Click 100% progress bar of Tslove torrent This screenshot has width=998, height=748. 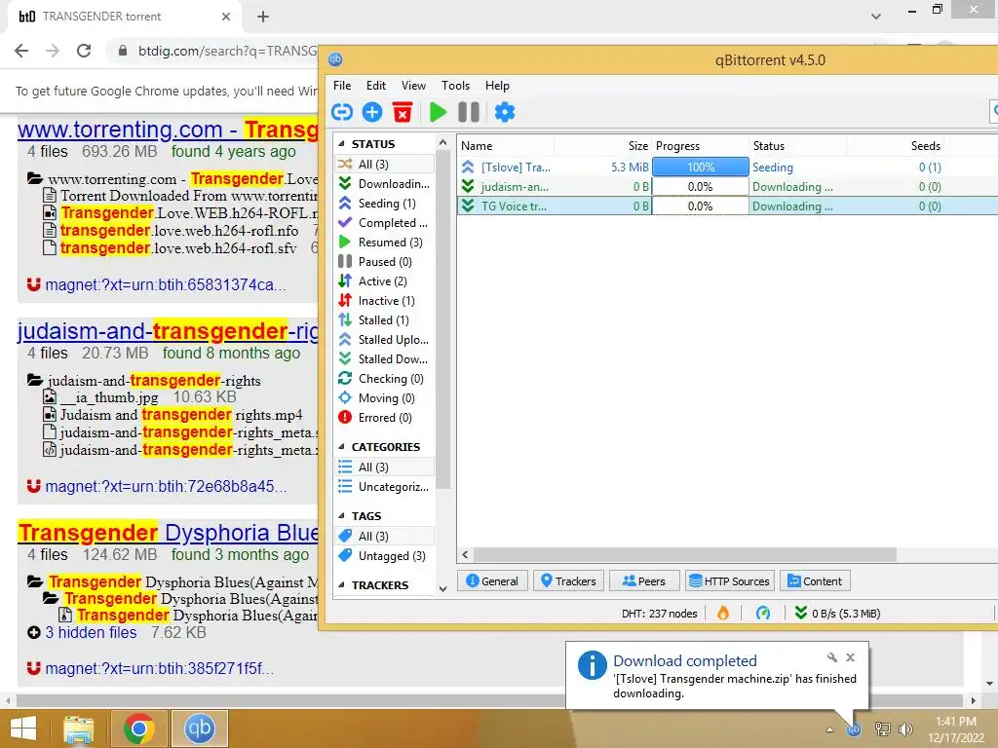[x=700, y=168]
